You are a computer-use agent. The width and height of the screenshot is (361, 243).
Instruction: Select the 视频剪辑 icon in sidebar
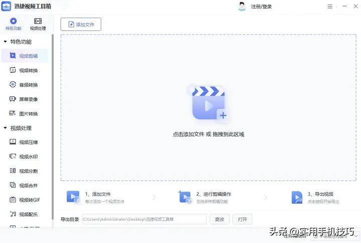(13, 56)
